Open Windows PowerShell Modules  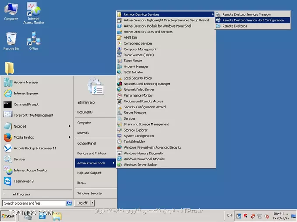tap(166, 159)
